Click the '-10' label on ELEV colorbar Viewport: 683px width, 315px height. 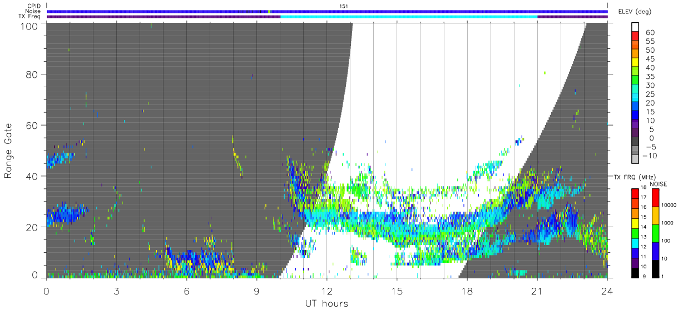tap(650, 156)
